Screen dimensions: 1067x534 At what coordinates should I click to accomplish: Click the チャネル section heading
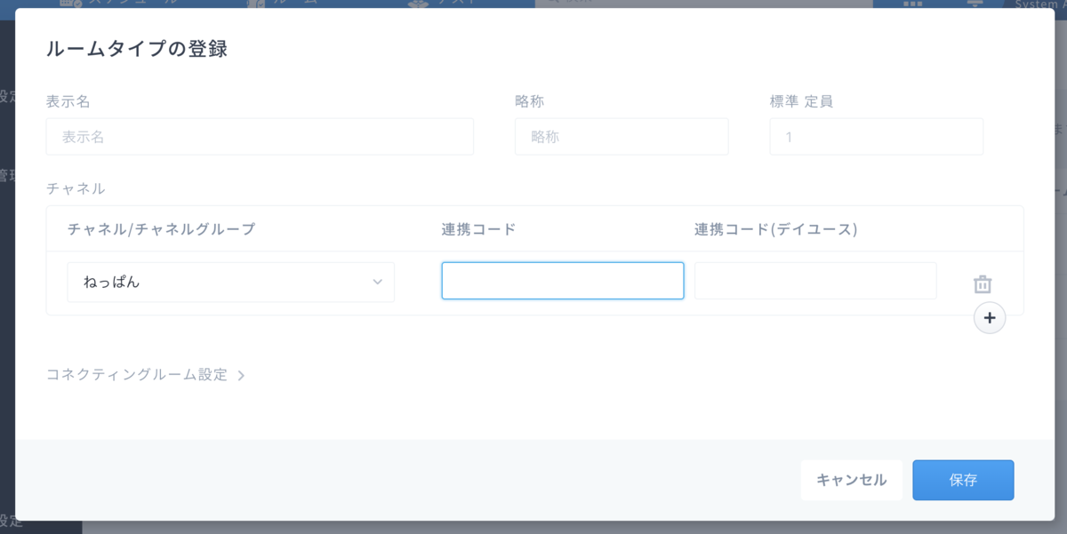76,188
